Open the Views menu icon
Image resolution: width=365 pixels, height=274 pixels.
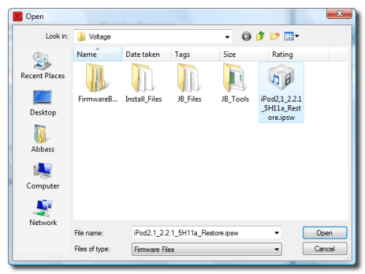pyautogui.click(x=291, y=37)
